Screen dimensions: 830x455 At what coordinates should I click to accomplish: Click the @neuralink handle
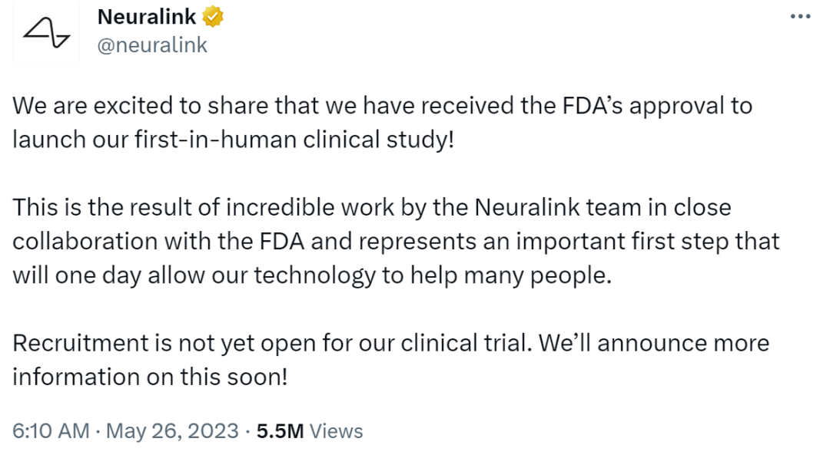[149, 45]
